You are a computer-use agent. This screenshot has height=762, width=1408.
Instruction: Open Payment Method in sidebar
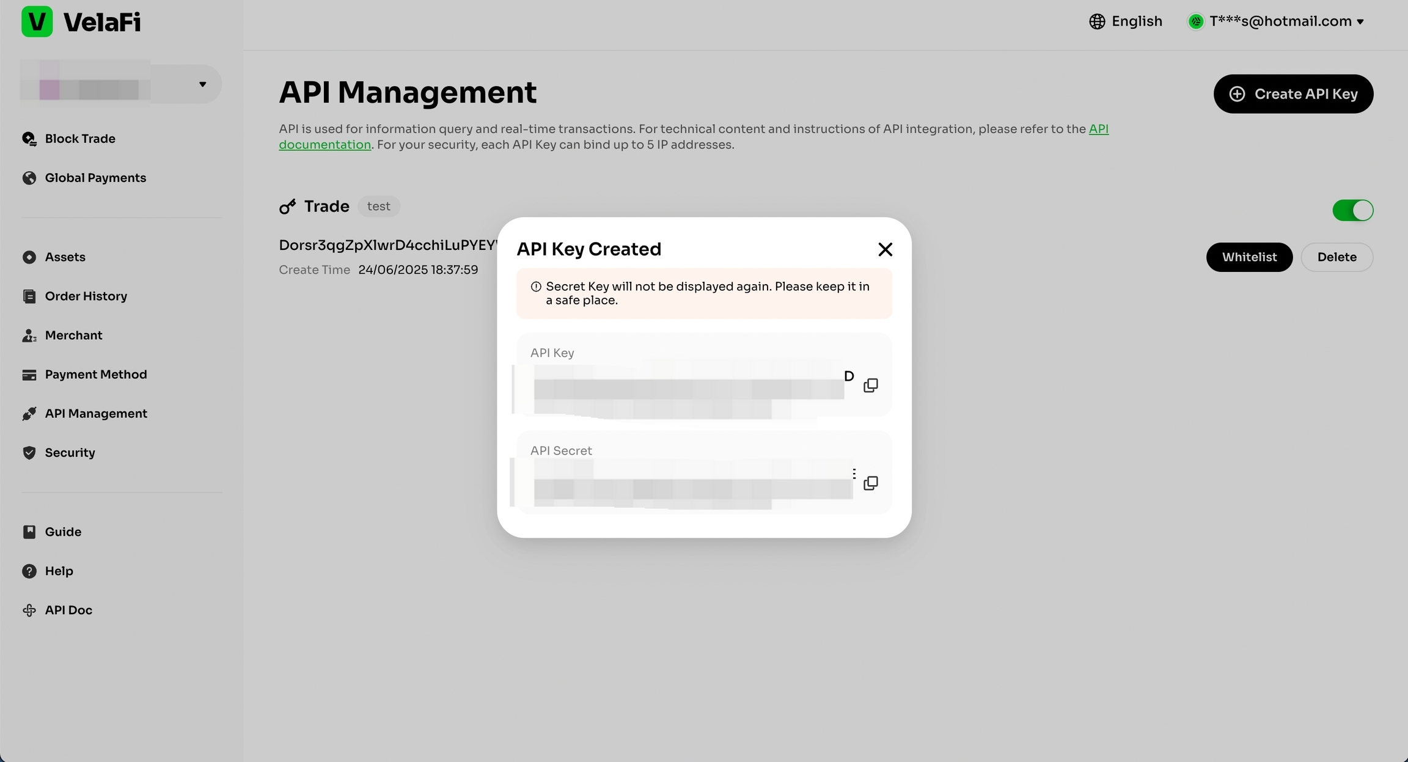pyautogui.click(x=95, y=375)
